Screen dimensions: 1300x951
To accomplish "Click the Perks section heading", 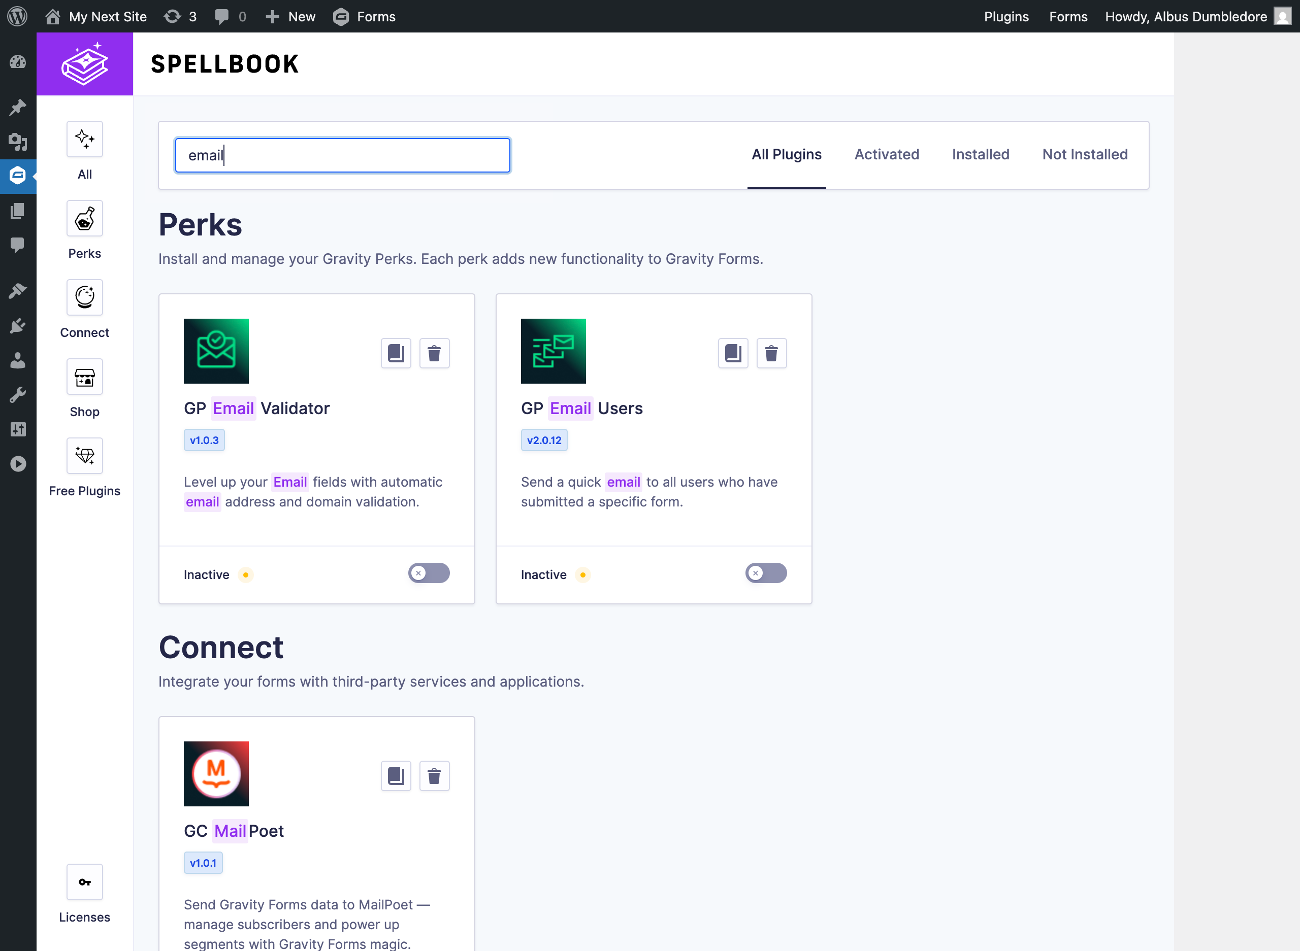I will coord(201,224).
